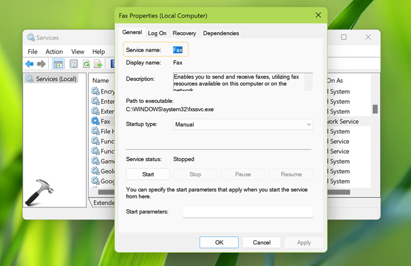Screen dimensions: 411x266
Task: Open the Action menu
Action: pyautogui.click(x=54, y=52)
